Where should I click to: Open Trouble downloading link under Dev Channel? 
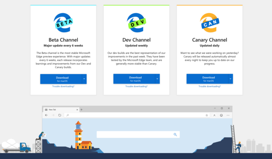pos(136,86)
